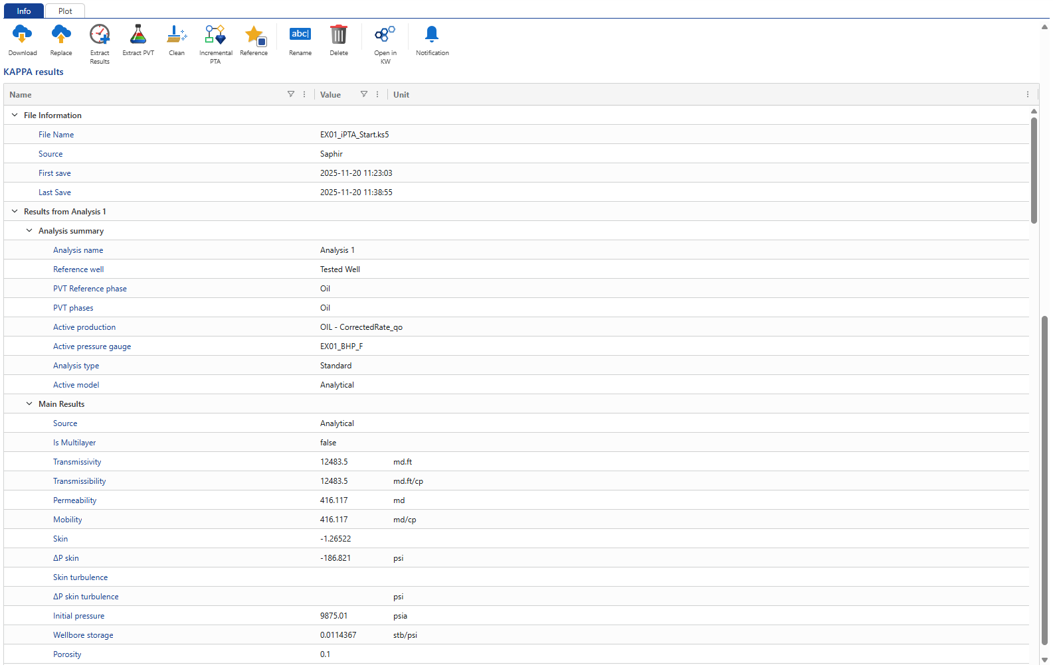The width and height of the screenshot is (1053, 669).
Task: Sort by Name column header
Action: (21, 95)
